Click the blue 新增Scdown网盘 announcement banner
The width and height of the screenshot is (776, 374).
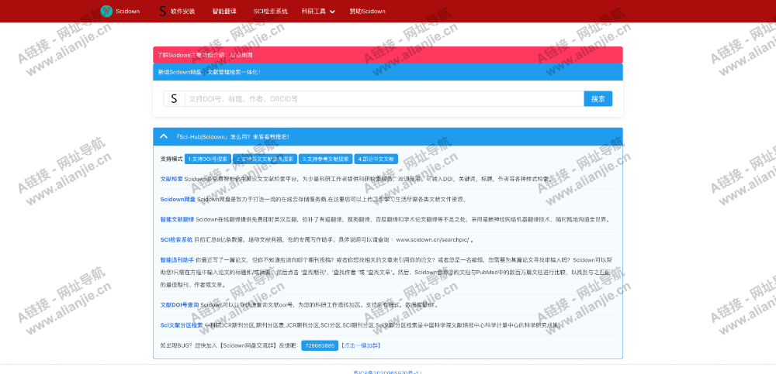click(387, 72)
